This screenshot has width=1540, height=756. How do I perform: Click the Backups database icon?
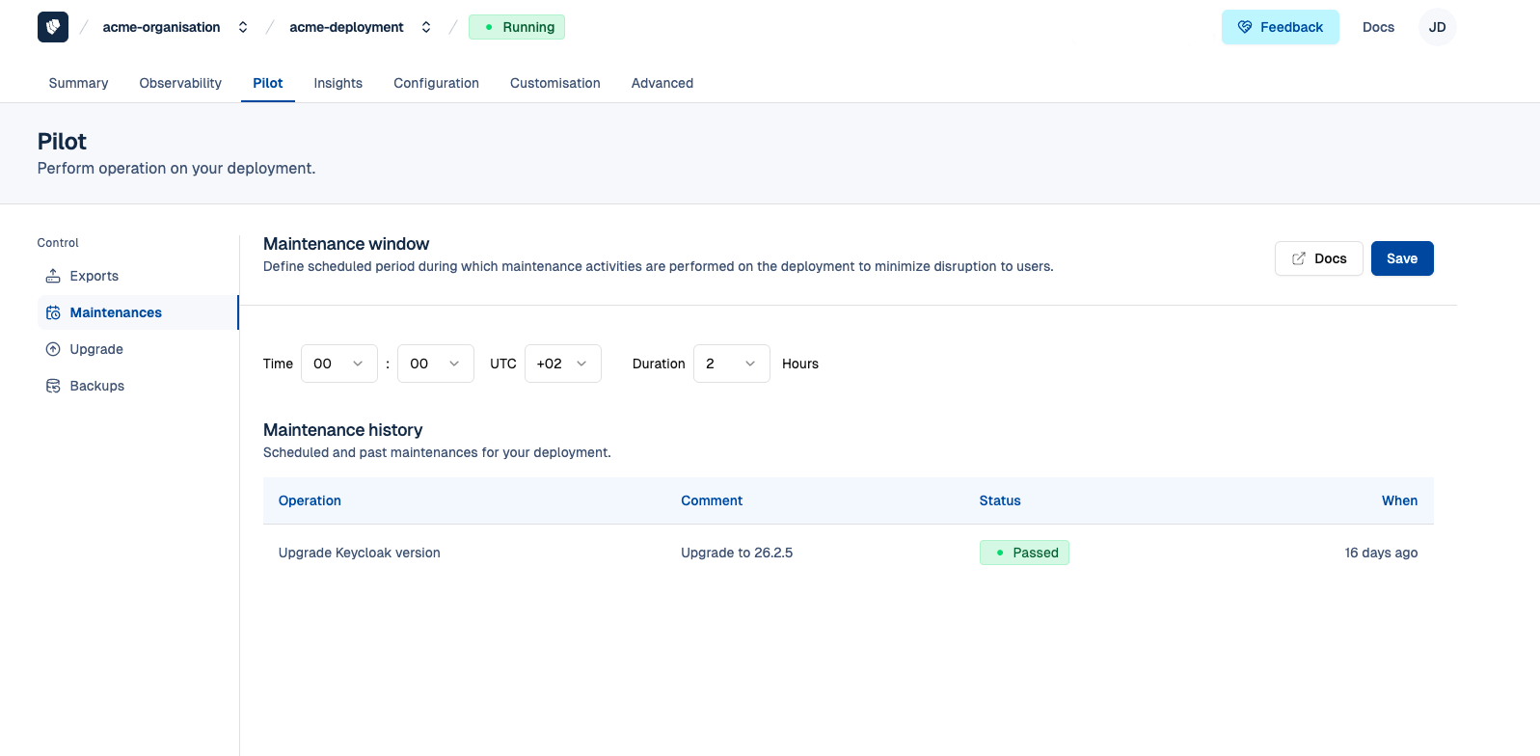[x=53, y=386]
